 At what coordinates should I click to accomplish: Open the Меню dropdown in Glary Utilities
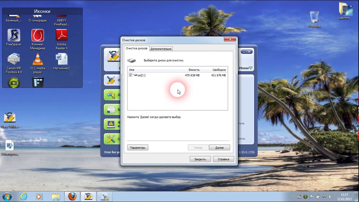(x=246, y=68)
